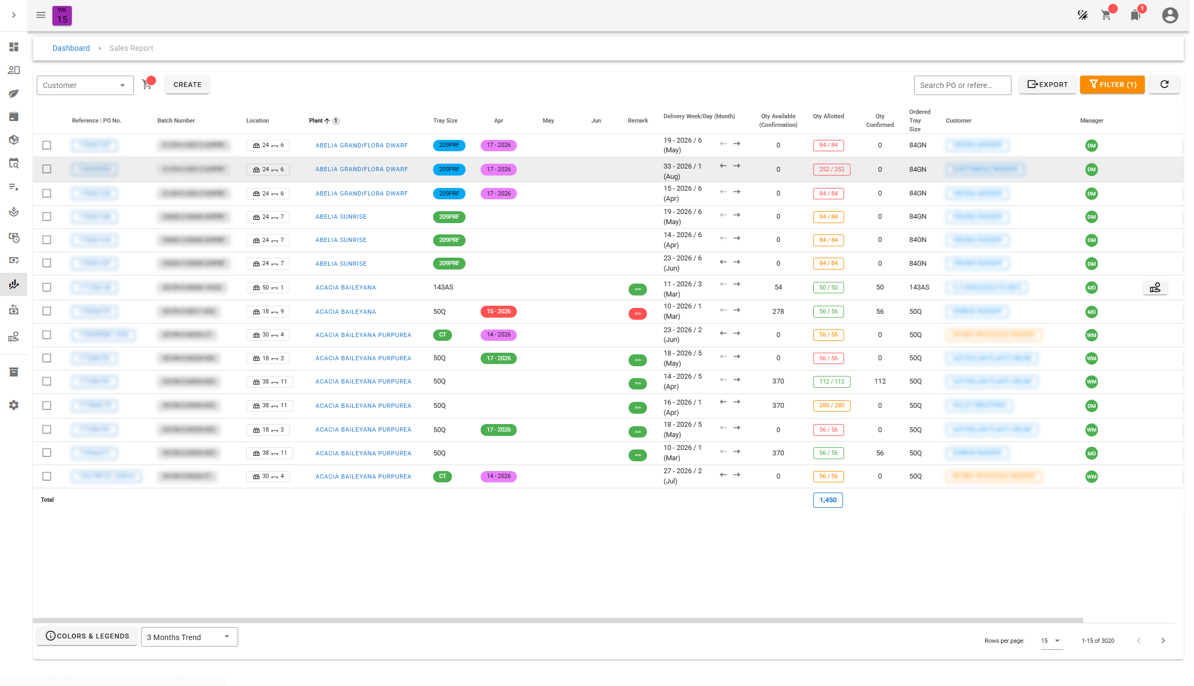
Task: Open Colors & Legends button
Action: [87, 636]
